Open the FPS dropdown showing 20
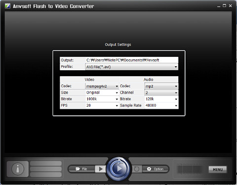 pos(102,105)
